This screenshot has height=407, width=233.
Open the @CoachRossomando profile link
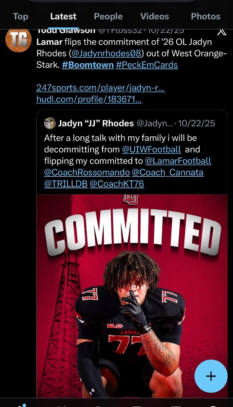[87, 172]
